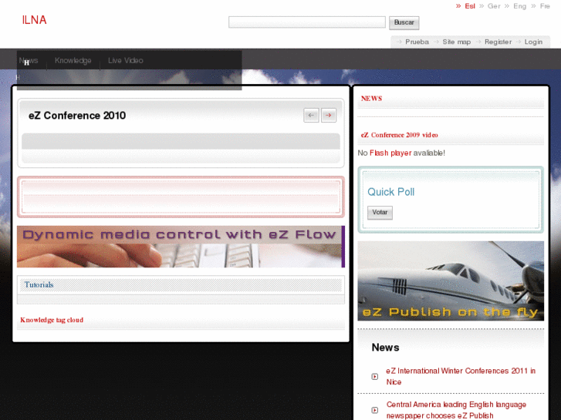Open the Live Video menu item
Image resolution: width=561 pixels, height=420 pixels.
(x=126, y=60)
